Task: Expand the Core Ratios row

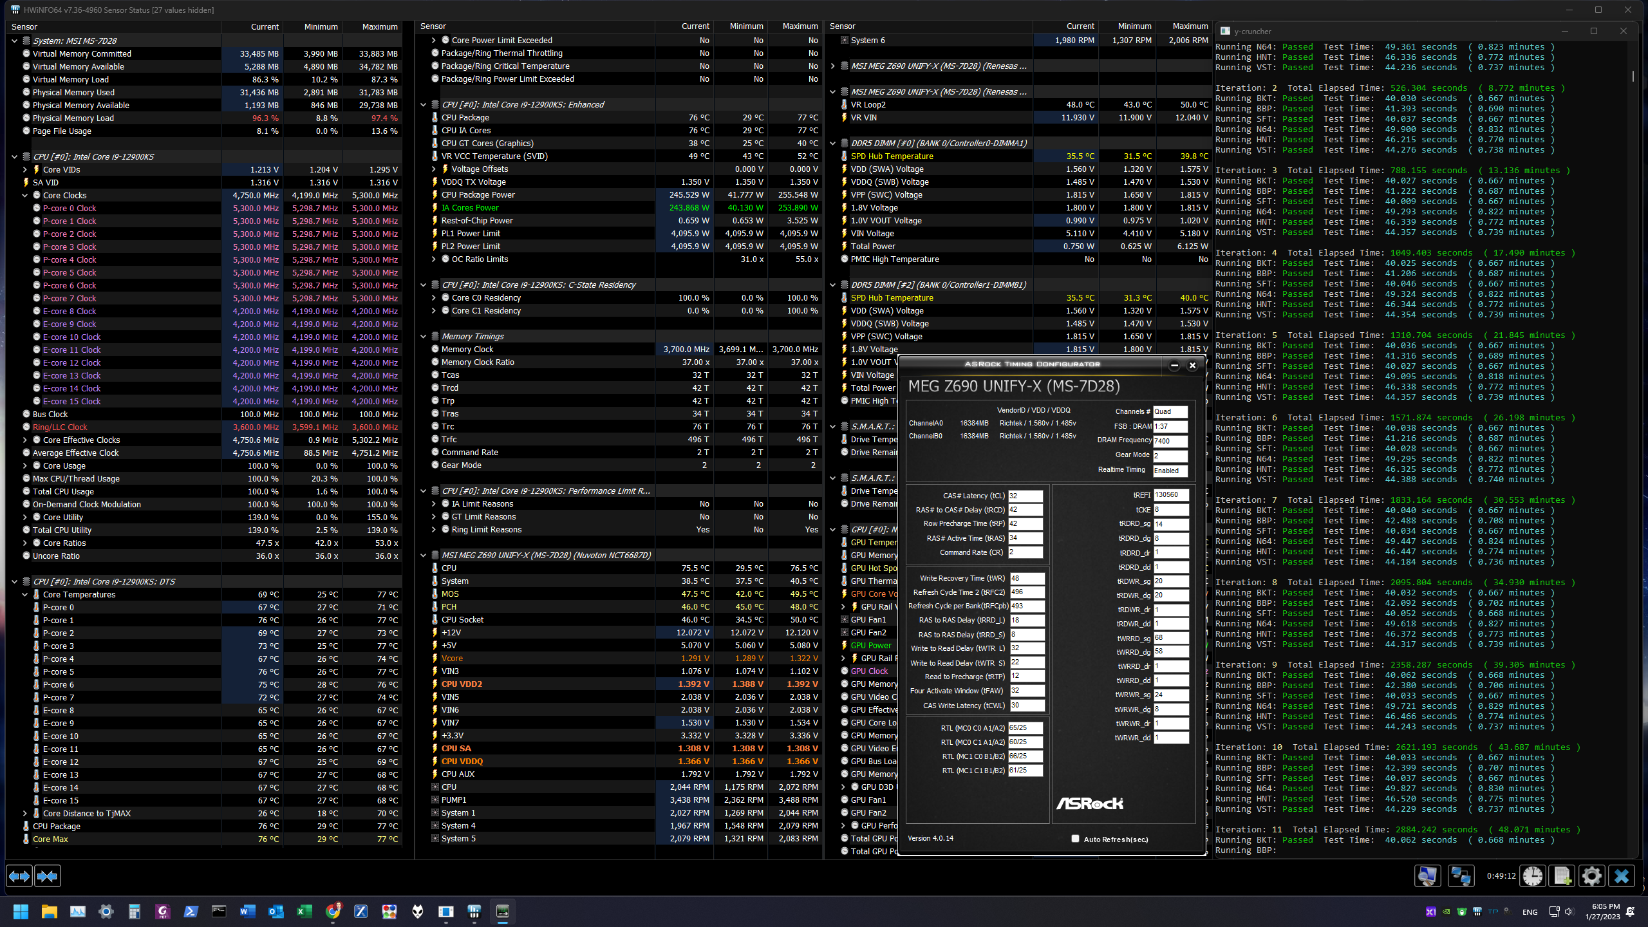Action: (24, 543)
